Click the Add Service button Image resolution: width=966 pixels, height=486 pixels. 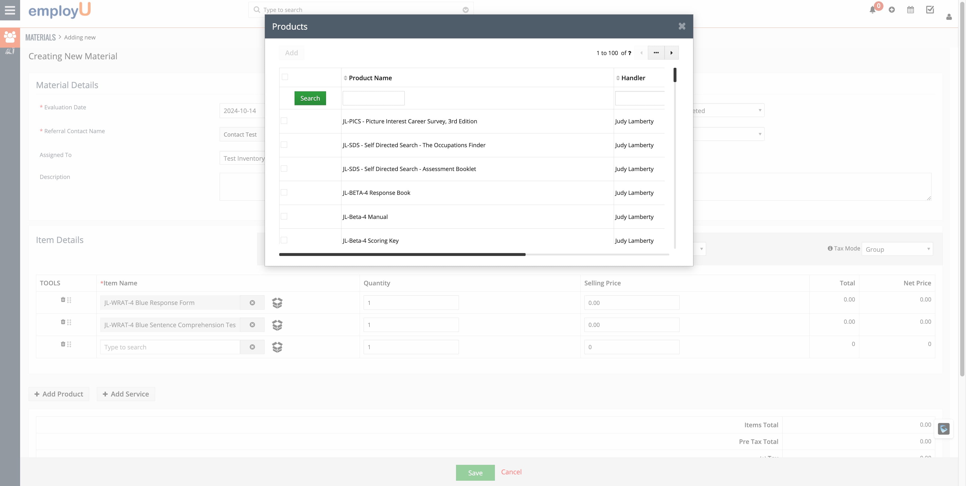point(126,394)
